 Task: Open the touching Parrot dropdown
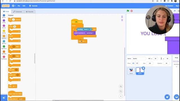86,29
